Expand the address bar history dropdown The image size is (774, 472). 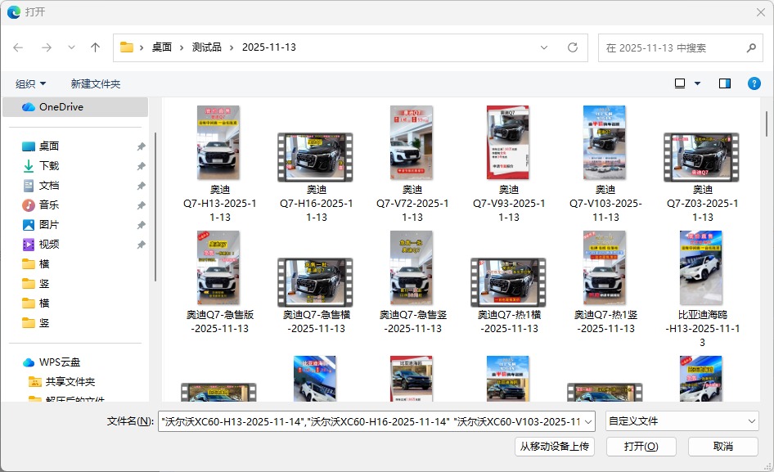point(544,47)
